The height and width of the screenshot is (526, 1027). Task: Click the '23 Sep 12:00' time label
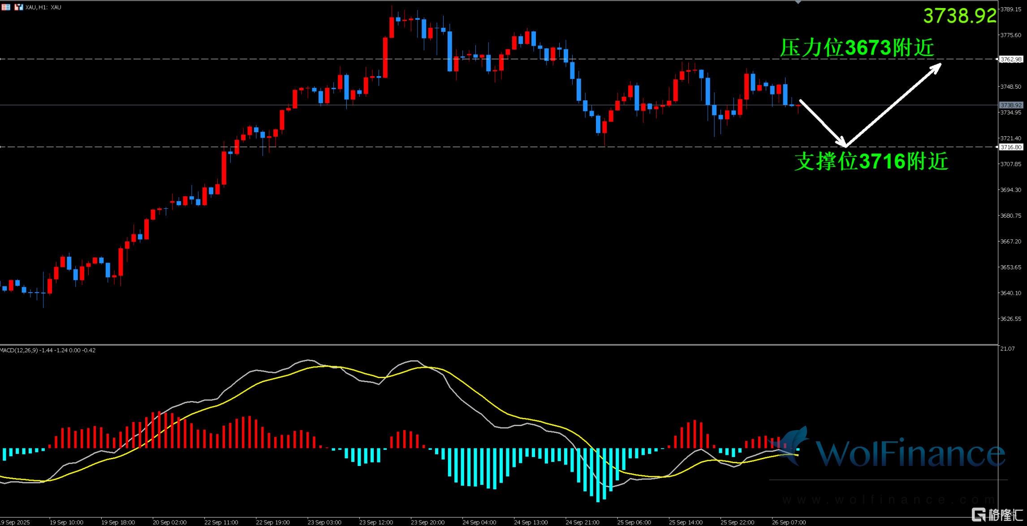(x=376, y=522)
